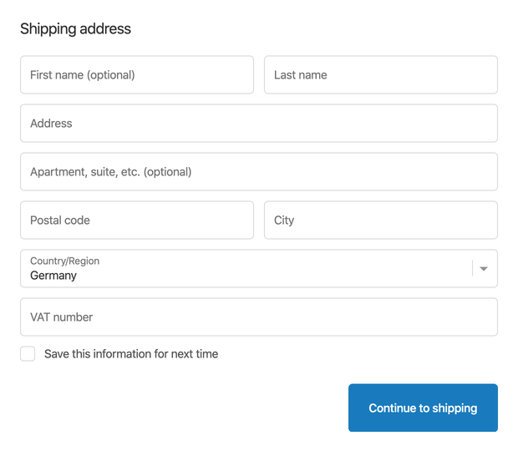Focus the VAT number field
The height and width of the screenshot is (451, 518).
[x=259, y=317]
